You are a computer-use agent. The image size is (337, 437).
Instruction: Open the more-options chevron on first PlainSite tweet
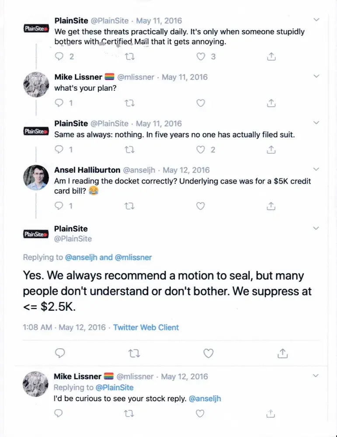[317, 20]
